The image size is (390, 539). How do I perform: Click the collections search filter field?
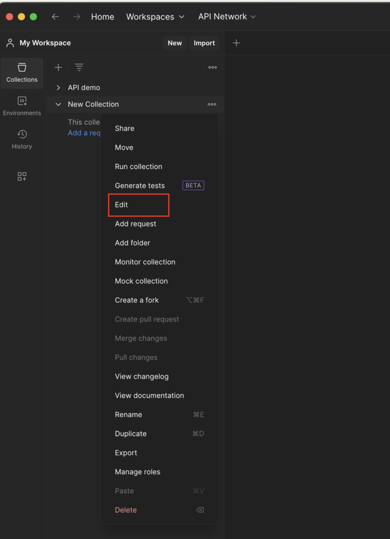(135, 67)
